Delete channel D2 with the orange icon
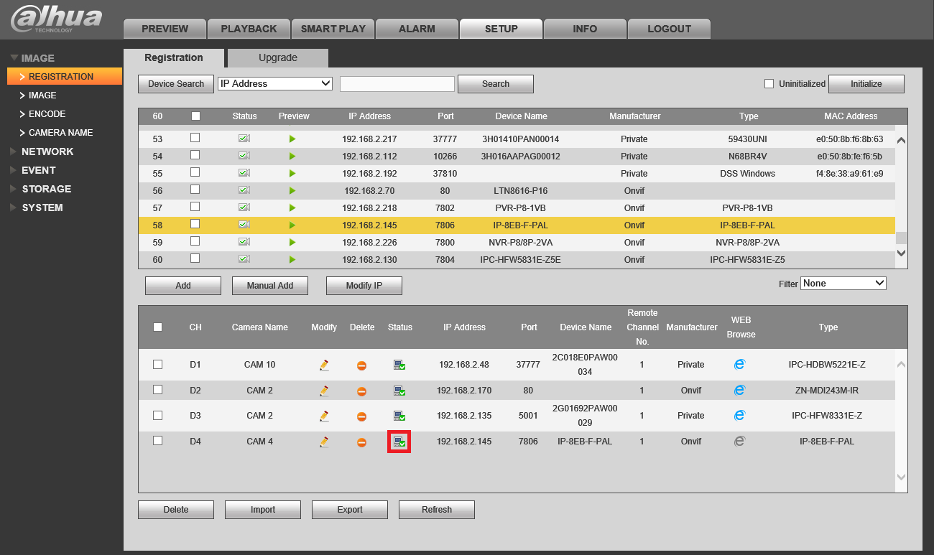This screenshot has width=934, height=555. 362,391
